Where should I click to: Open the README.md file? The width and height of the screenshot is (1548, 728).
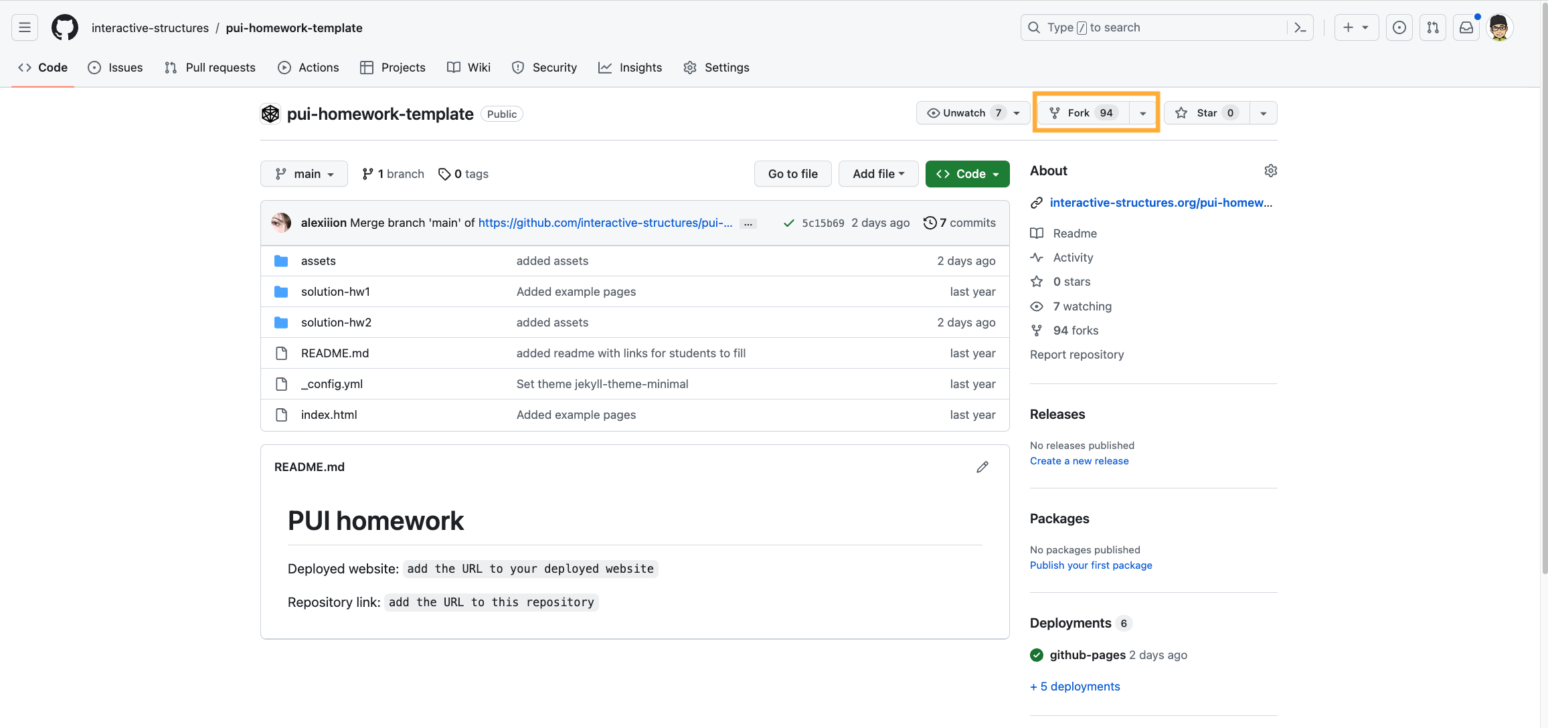click(x=335, y=353)
